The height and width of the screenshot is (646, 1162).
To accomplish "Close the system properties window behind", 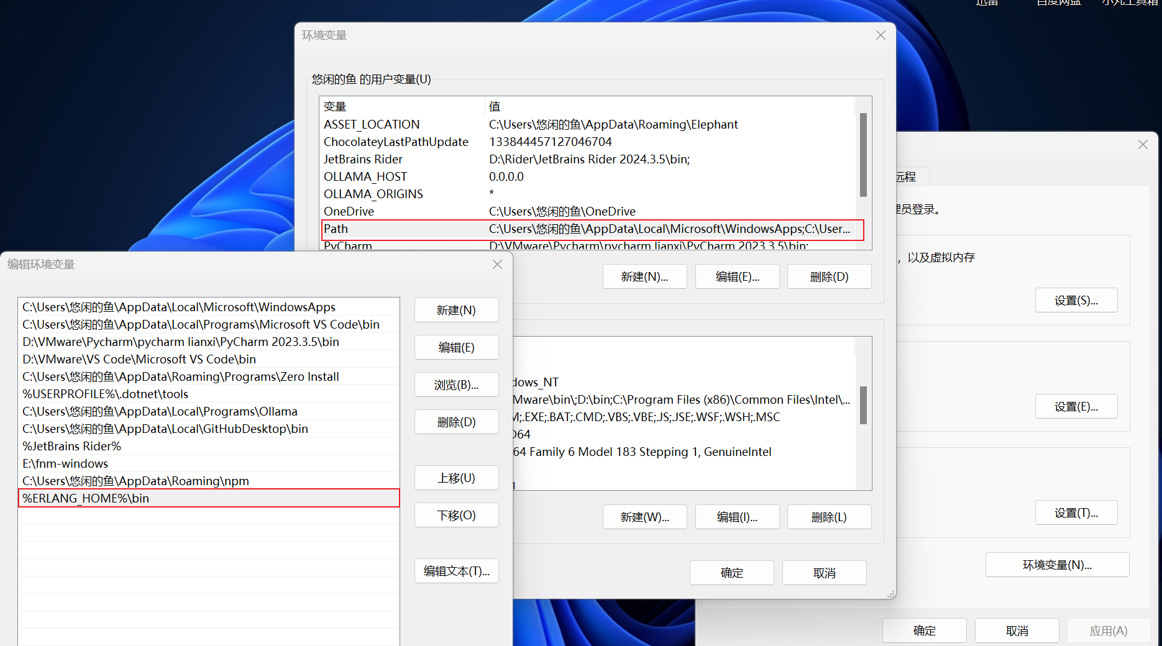I will 1143,145.
